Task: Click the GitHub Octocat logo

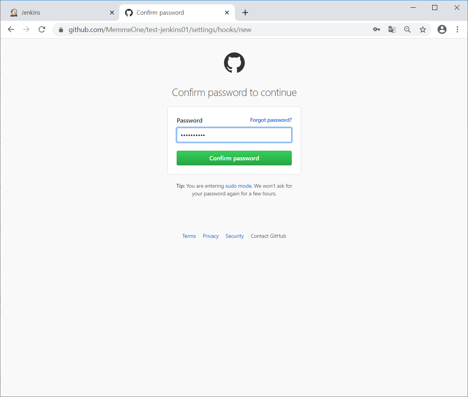Action: [234, 63]
